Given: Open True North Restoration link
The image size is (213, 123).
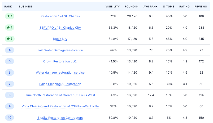Looking at the screenshot, I should [60, 95].
